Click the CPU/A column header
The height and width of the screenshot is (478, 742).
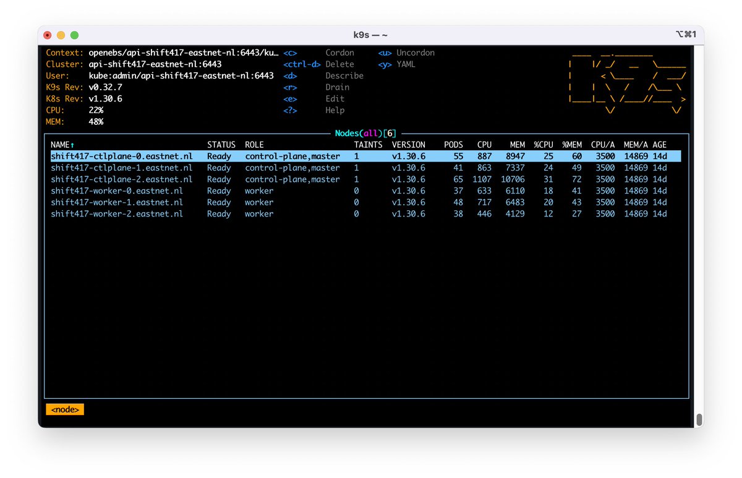pos(603,145)
